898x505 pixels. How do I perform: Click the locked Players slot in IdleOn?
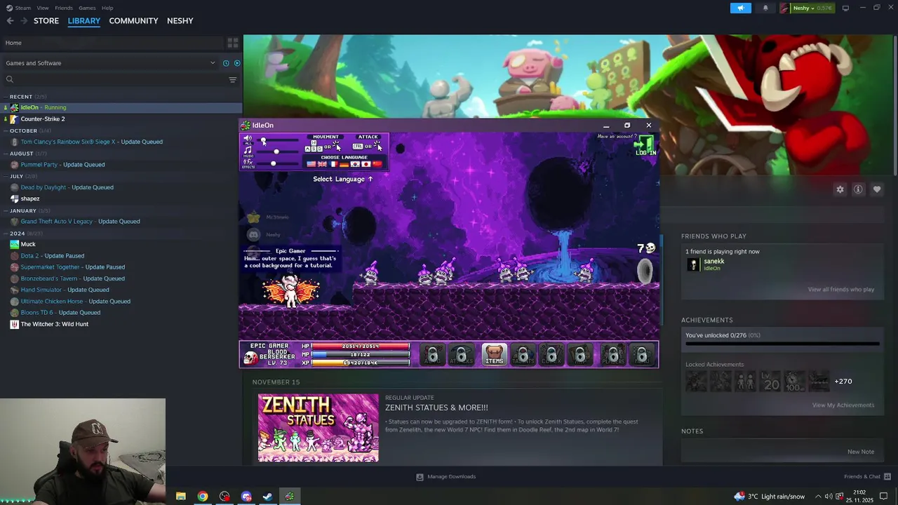point(613,355)
